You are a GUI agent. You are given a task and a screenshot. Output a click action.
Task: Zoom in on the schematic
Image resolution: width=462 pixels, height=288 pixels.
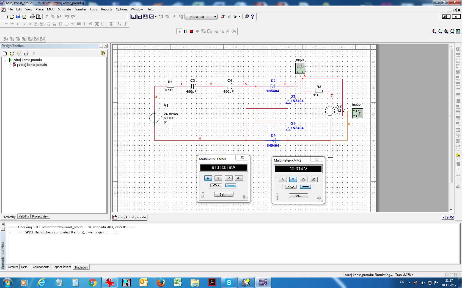click(434, 32)
